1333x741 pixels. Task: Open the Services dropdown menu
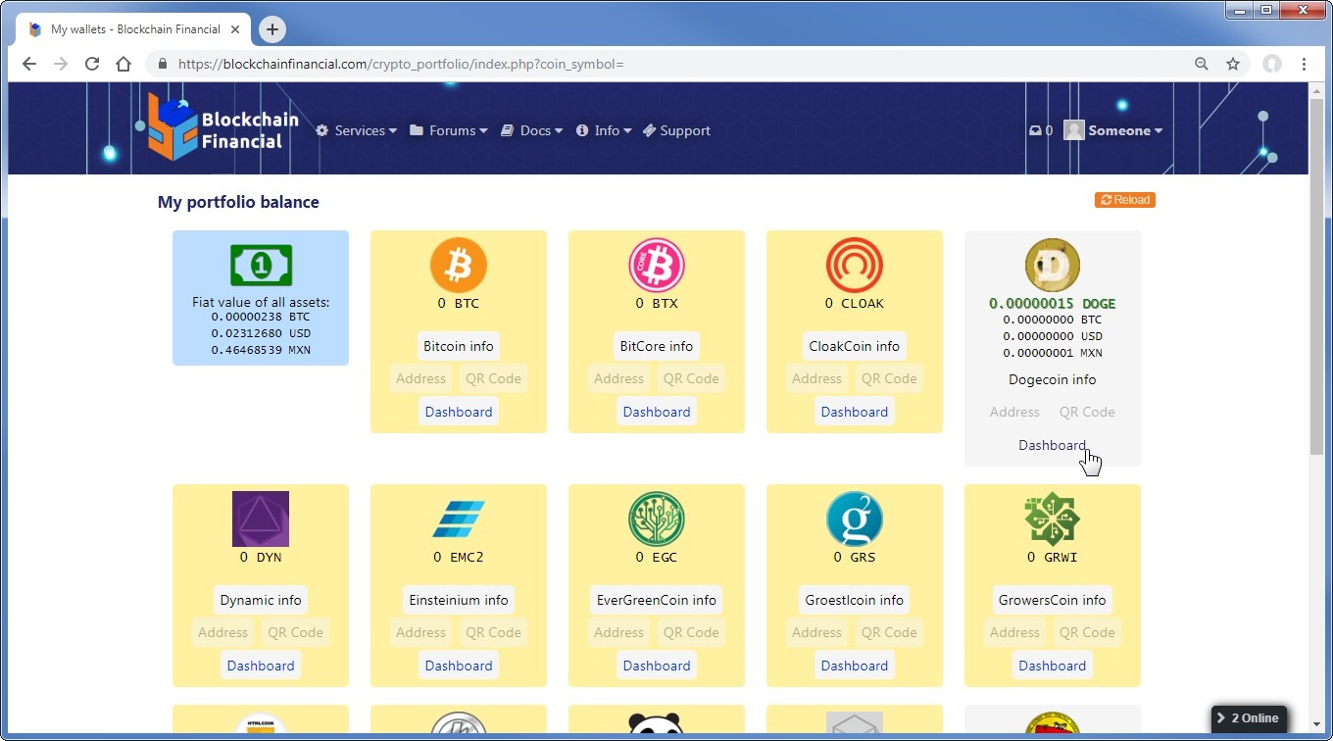point(357,130)
